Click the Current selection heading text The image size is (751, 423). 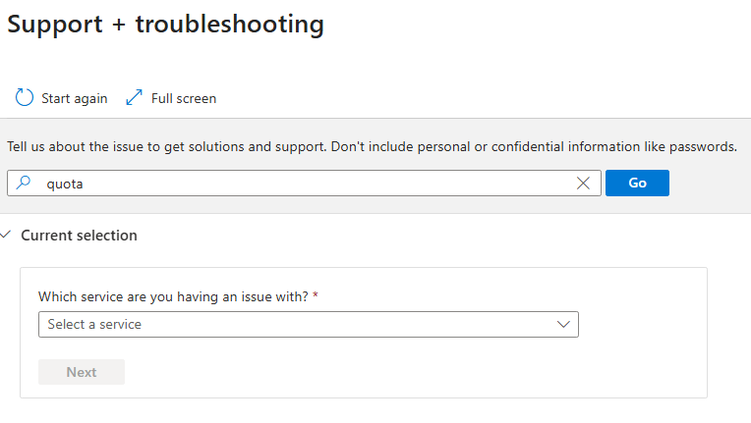click(x=79, y=236)
